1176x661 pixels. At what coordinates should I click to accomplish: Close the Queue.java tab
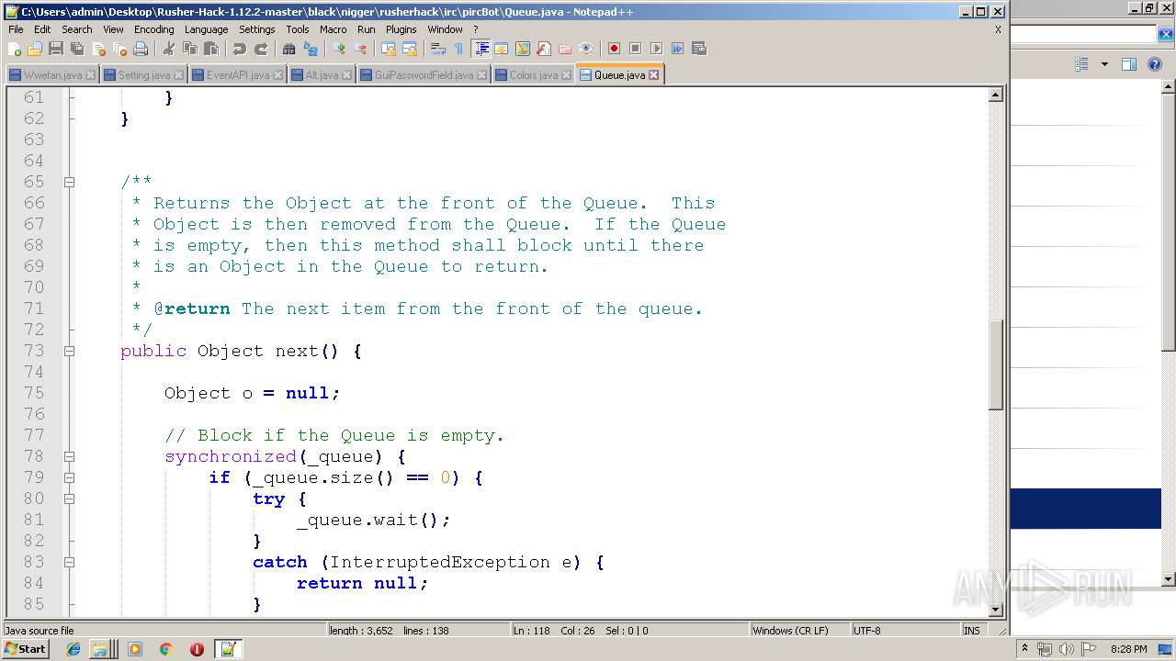(x=653, y=75)
